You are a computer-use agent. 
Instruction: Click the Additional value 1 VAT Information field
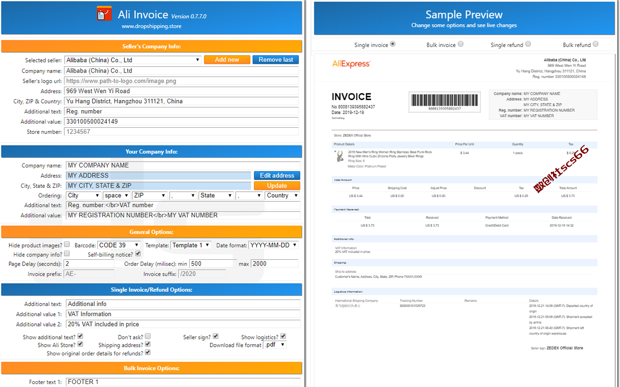point(183,314)
